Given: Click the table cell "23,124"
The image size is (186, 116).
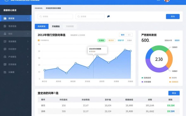Looking at the screenshot, I should [x=108, y=111].
